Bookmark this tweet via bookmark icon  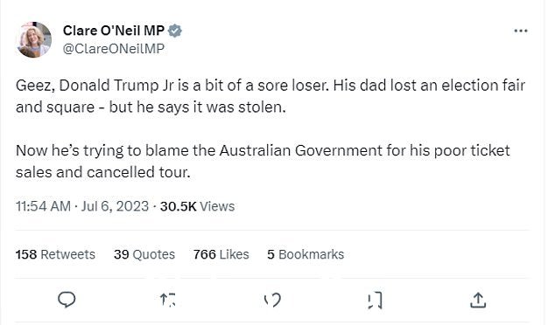pyautogui.click(x=375, y=301)
